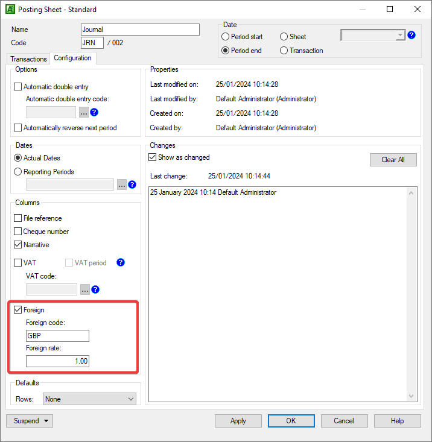Viewport: 432px width, 442px height.
Task: Click the Last change value '25/01/2024 10:14:44'
Action: [239, 176]
